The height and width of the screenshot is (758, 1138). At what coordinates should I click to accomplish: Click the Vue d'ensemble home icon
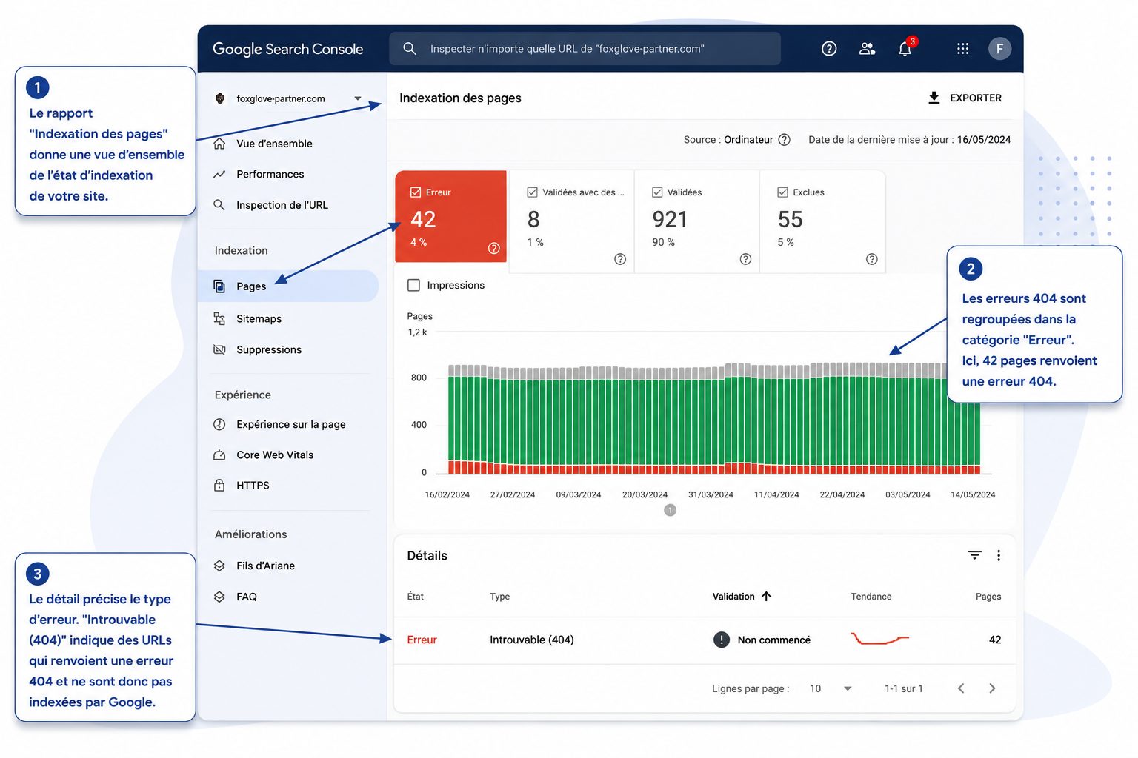coord(219,144)
